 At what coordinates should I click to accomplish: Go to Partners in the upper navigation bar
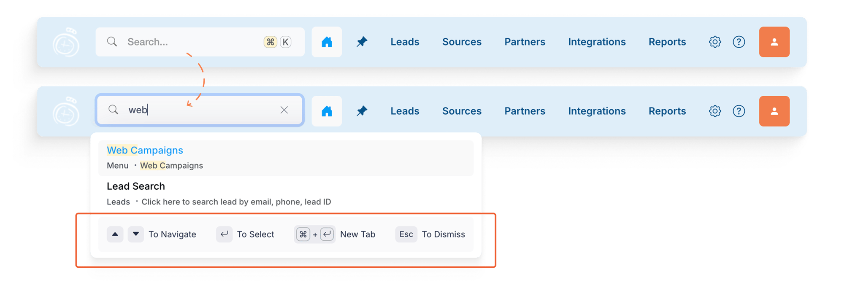click(x=525, y=42)
